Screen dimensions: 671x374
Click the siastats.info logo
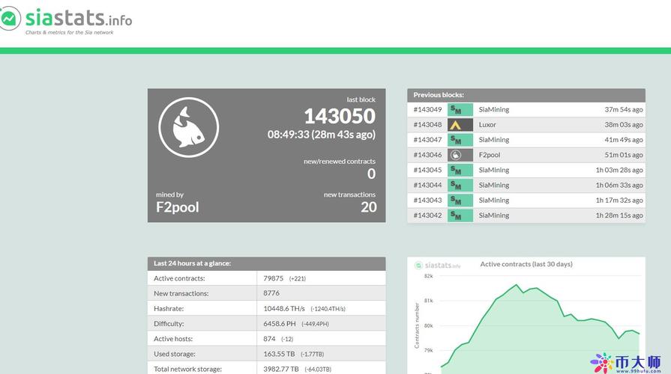click(x=66, y=19)
